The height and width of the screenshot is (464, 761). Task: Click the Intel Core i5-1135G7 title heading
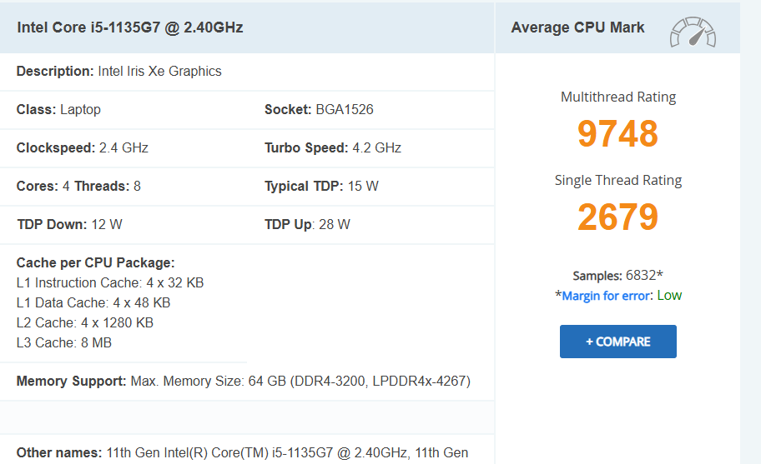point(130,27)
